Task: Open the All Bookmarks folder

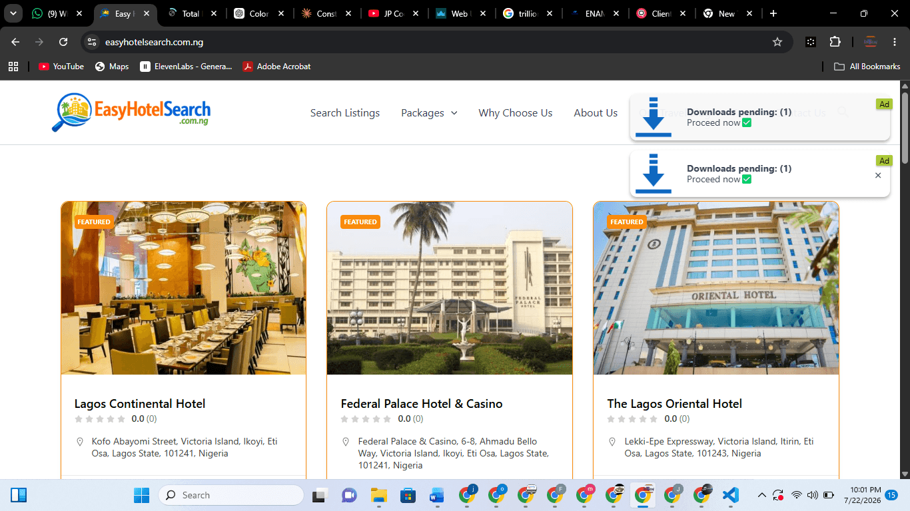Action: click(867, 67)
